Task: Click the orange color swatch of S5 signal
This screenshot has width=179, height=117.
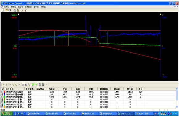Action: point(4,107)
